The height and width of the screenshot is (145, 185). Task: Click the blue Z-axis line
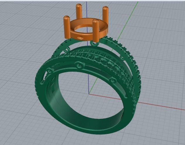tap(88, 84)
